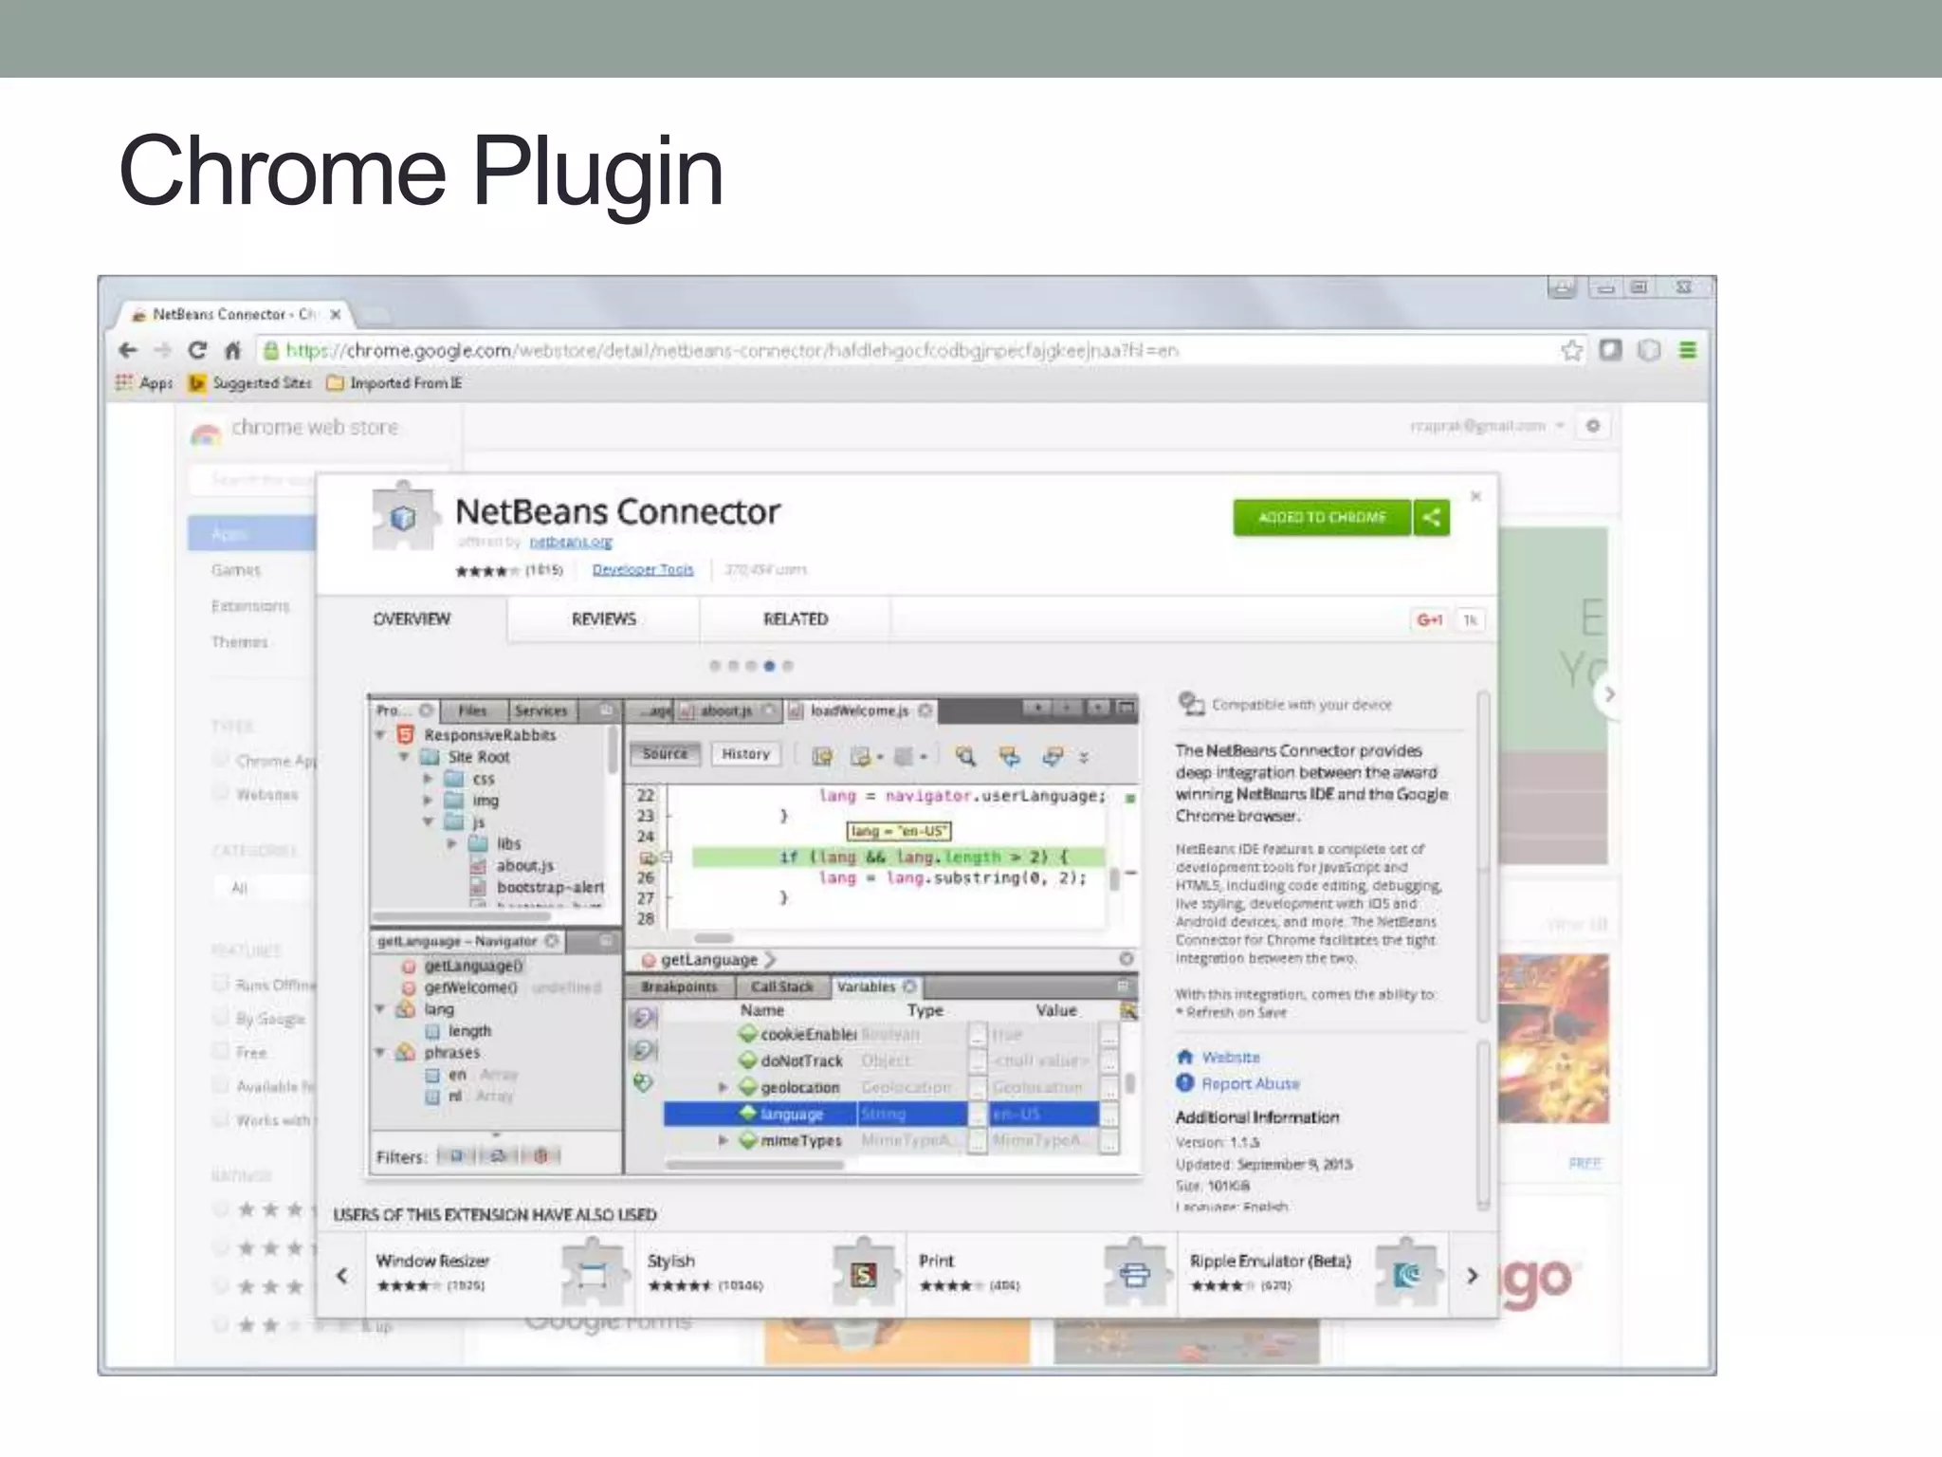Screen dimensions: 1942x1457
Task: Click the NetBeans Connector puzzle icon
Action: (405, 516)
